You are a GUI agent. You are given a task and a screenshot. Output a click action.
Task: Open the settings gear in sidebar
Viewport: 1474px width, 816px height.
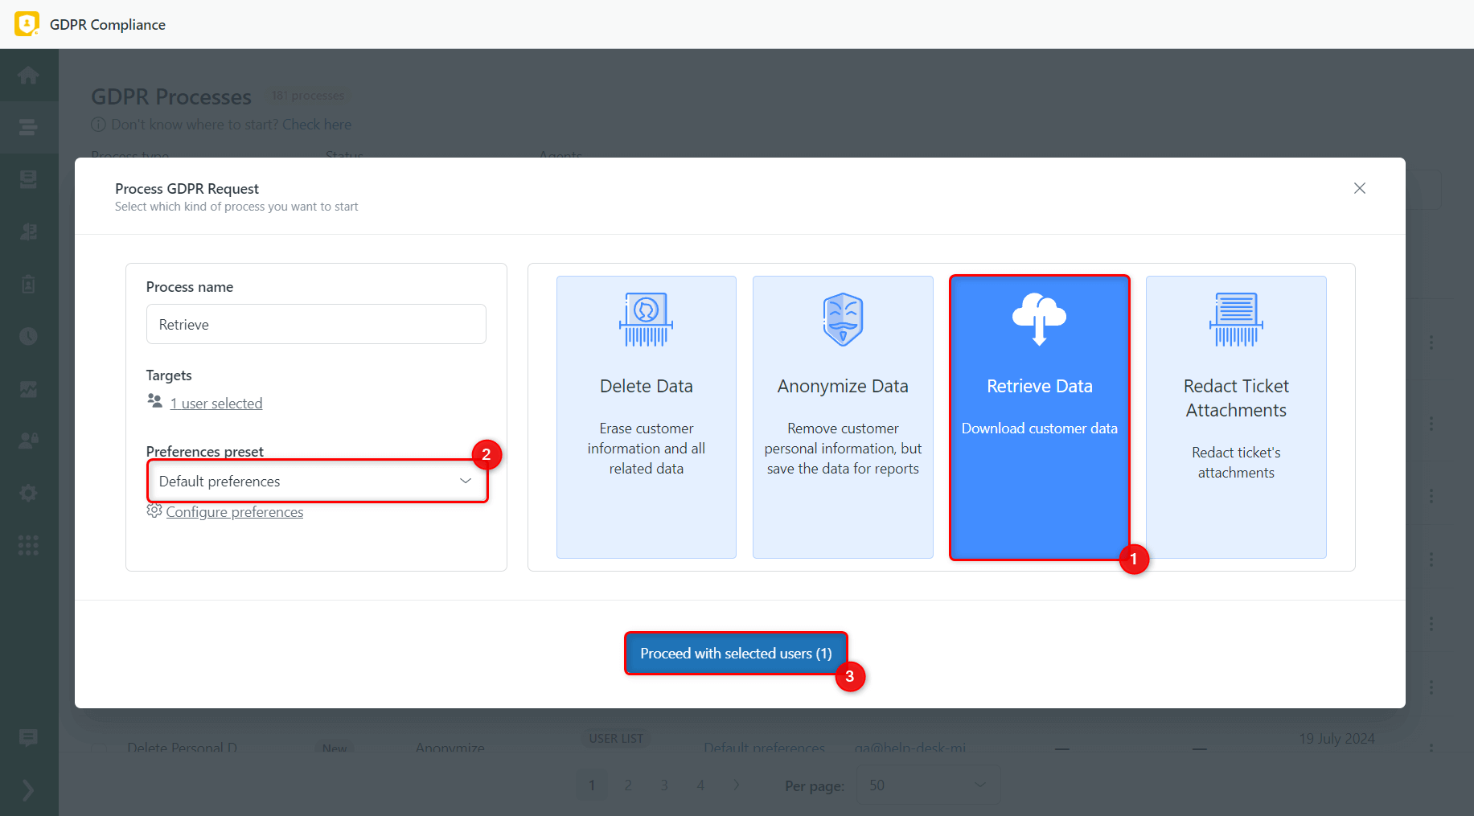coord(28,493)
